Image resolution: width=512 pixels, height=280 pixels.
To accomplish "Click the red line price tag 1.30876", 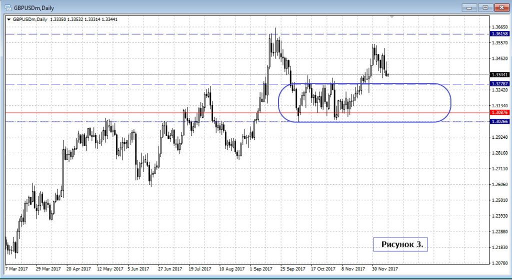I will (x=499, y=113).
